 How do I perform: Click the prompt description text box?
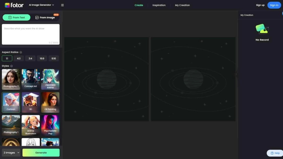(31, 34)
